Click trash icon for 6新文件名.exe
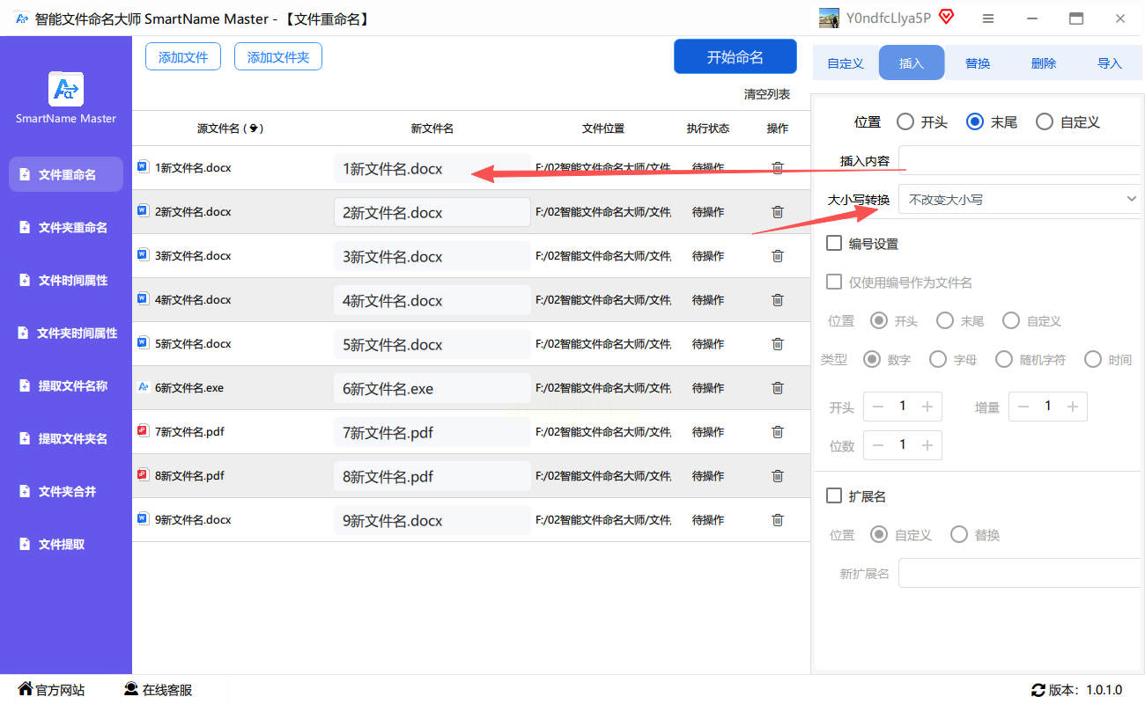The height and width of the screenshot is (704, 1145). coord(777,388)
